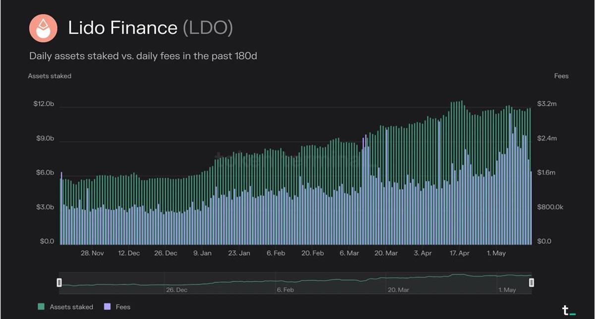Screen dimensions: 595x319
Task: Click the "12. Dec" date label
Action: 129,253
